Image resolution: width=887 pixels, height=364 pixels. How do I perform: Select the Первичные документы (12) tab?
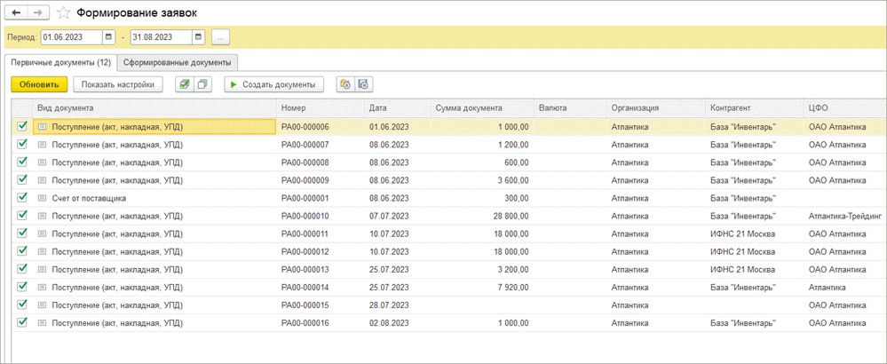pos(61,62)
